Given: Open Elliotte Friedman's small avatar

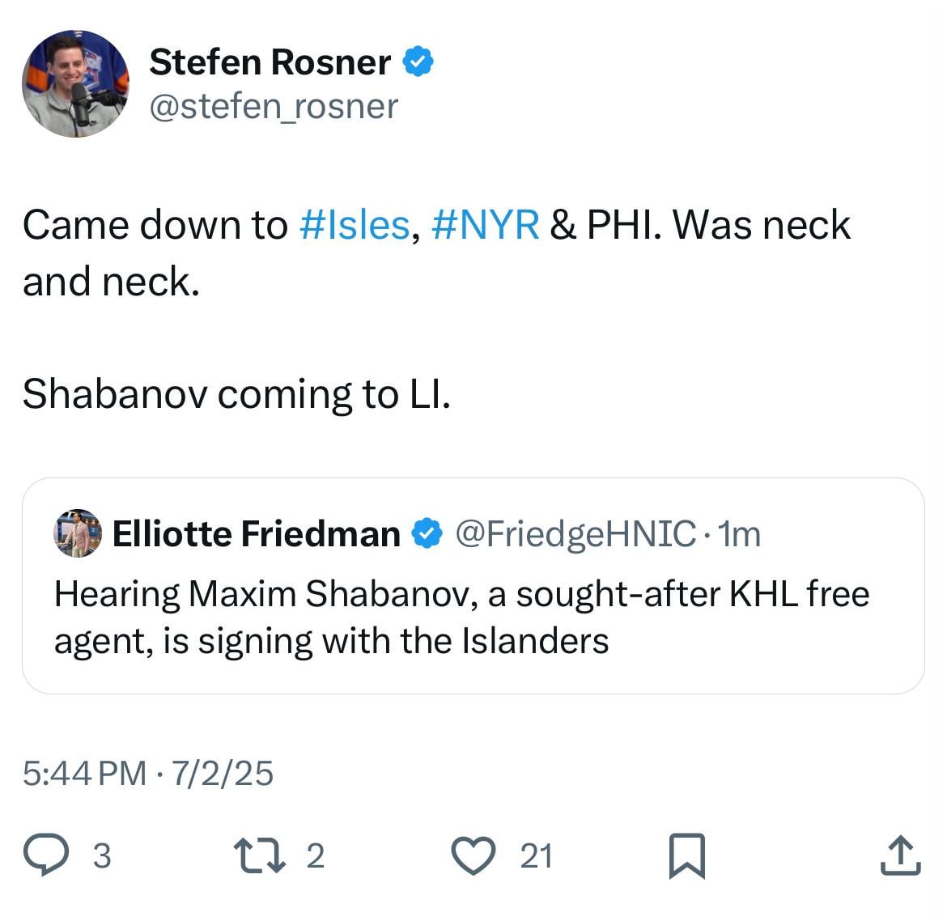Looking at the screenshot, I should 77,533.
